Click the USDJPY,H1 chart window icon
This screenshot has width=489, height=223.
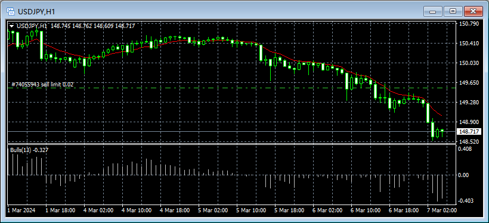11,11
